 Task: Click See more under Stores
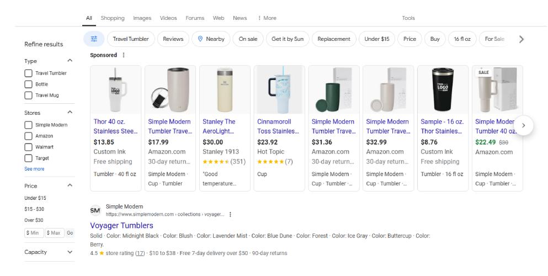point(34,169)
